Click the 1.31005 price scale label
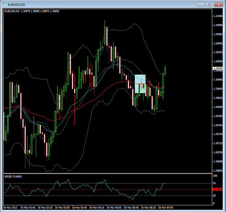 pos(218,16)
